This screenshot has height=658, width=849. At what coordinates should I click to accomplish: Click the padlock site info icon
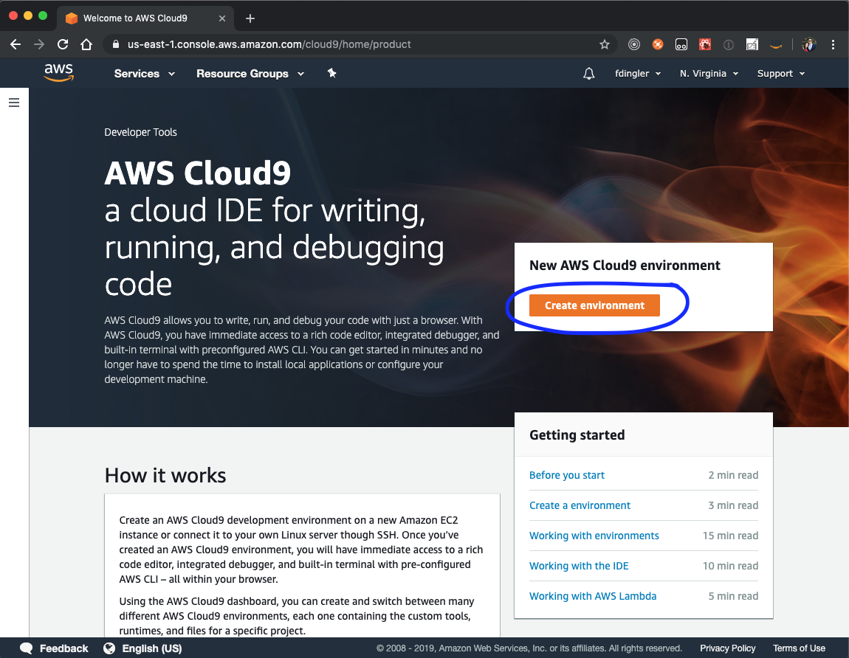[x=115, y=44]
